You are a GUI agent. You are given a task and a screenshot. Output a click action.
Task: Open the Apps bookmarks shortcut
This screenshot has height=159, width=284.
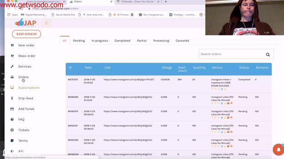12,15
